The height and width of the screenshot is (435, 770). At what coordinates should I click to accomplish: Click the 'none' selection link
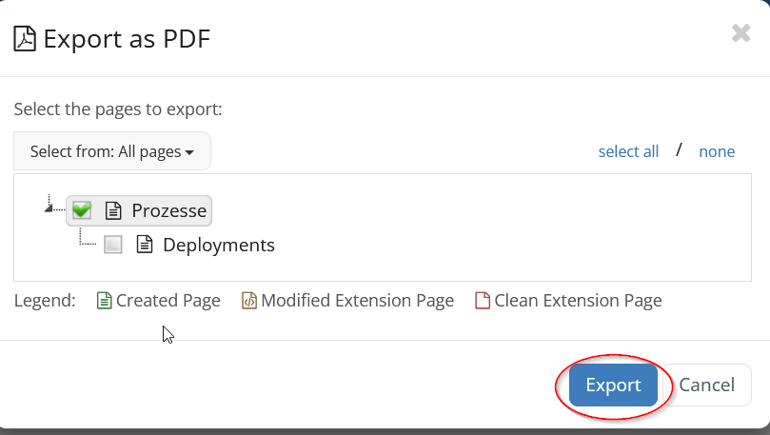[717, 151]
